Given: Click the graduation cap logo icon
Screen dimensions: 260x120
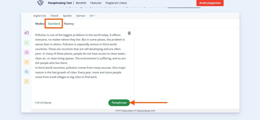Looking at the screenshot, I should click(x=40, y=3).
